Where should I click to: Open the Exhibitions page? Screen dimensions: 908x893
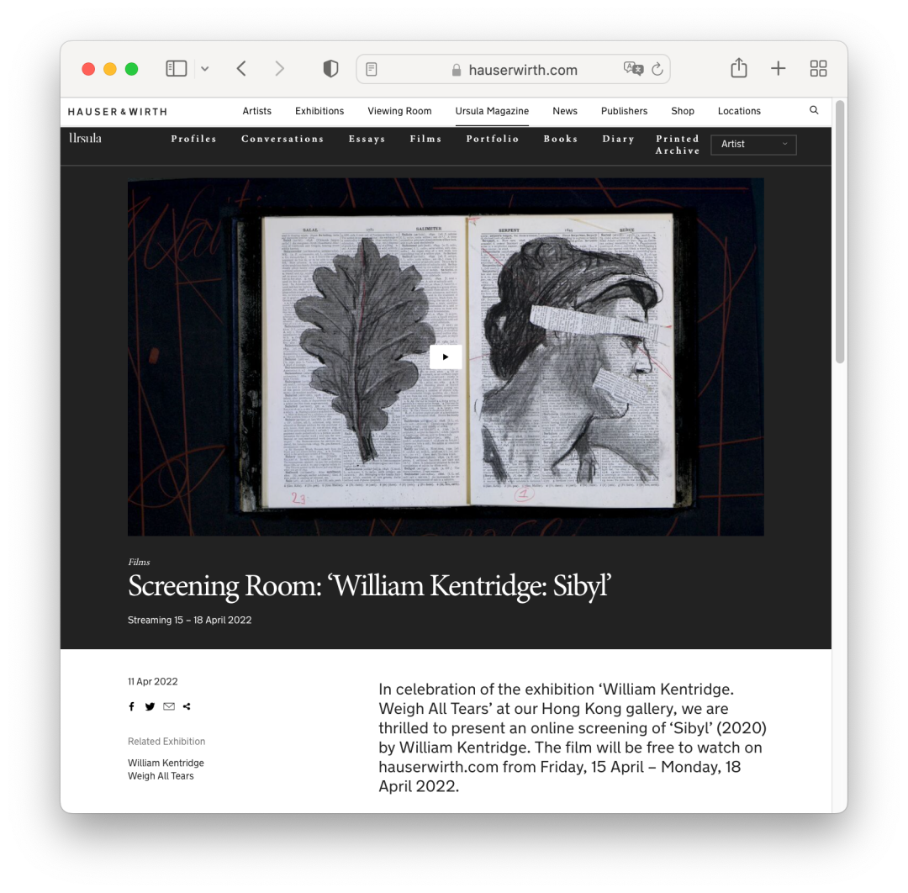(319, 111)
